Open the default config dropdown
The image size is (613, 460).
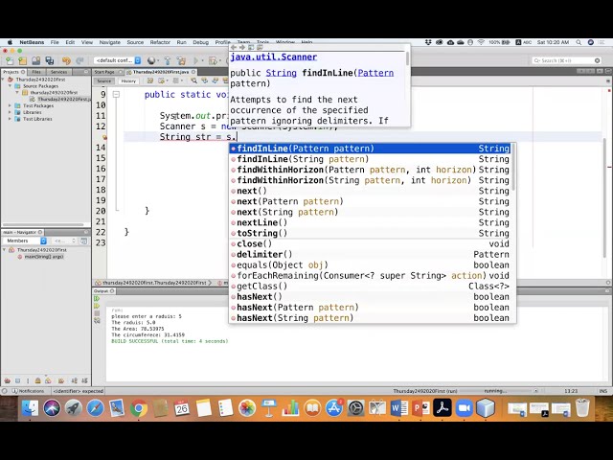pos(118,60)
